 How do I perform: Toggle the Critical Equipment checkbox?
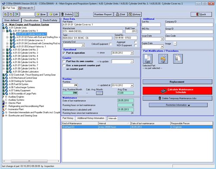tap(111, 44)
